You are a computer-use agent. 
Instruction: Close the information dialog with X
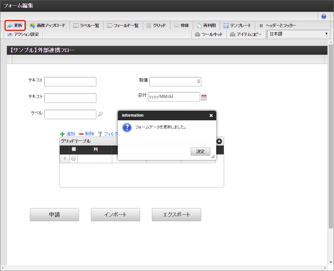[211, 115]
